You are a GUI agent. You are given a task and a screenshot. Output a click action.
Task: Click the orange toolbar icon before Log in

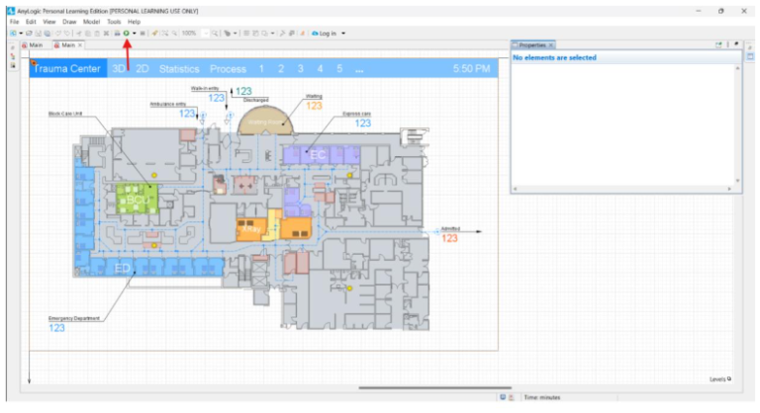(303, 34)
